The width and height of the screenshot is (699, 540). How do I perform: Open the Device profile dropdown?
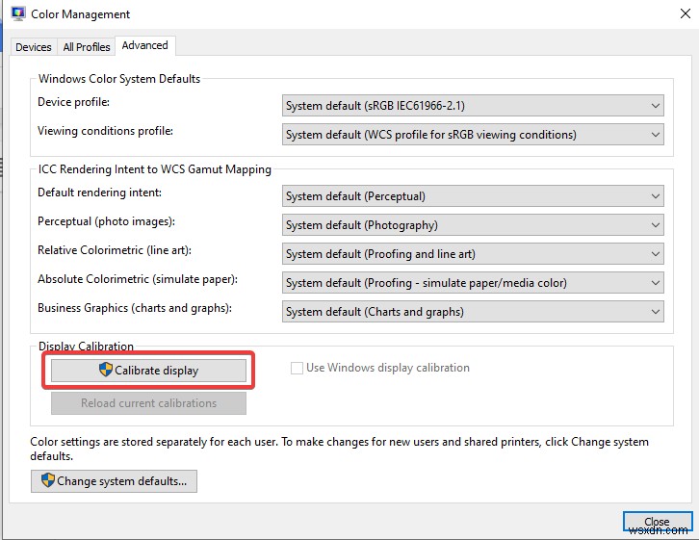(474, 106)
